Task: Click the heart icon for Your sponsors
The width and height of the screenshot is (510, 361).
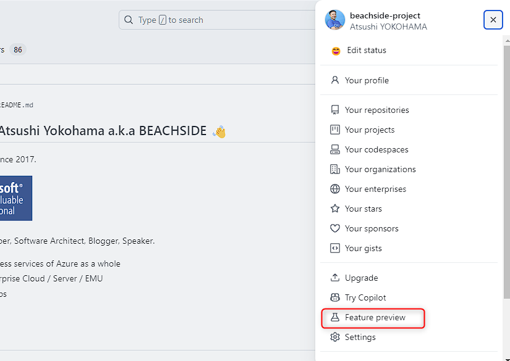Action: click(x=334, y=228)
